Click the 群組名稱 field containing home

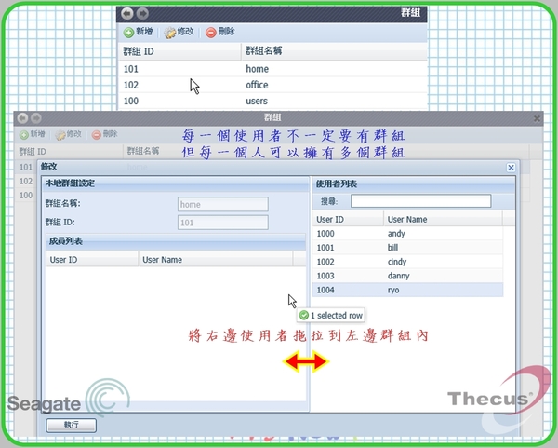(223, 204)
